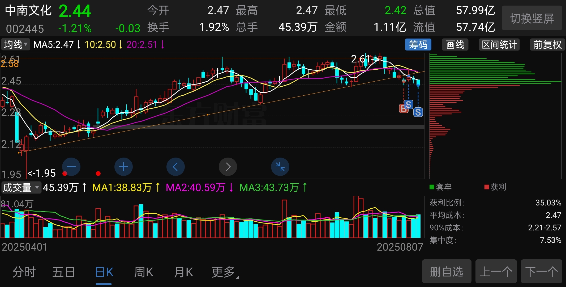The image size is (566, 287).
Task: Tap the stock code 002445
Action: 25,29
